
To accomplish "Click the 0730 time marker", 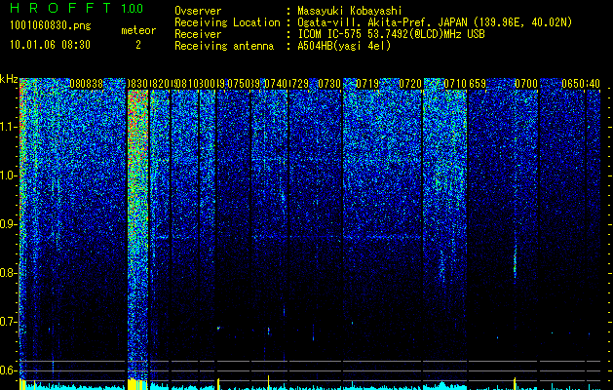I will 329,84.
